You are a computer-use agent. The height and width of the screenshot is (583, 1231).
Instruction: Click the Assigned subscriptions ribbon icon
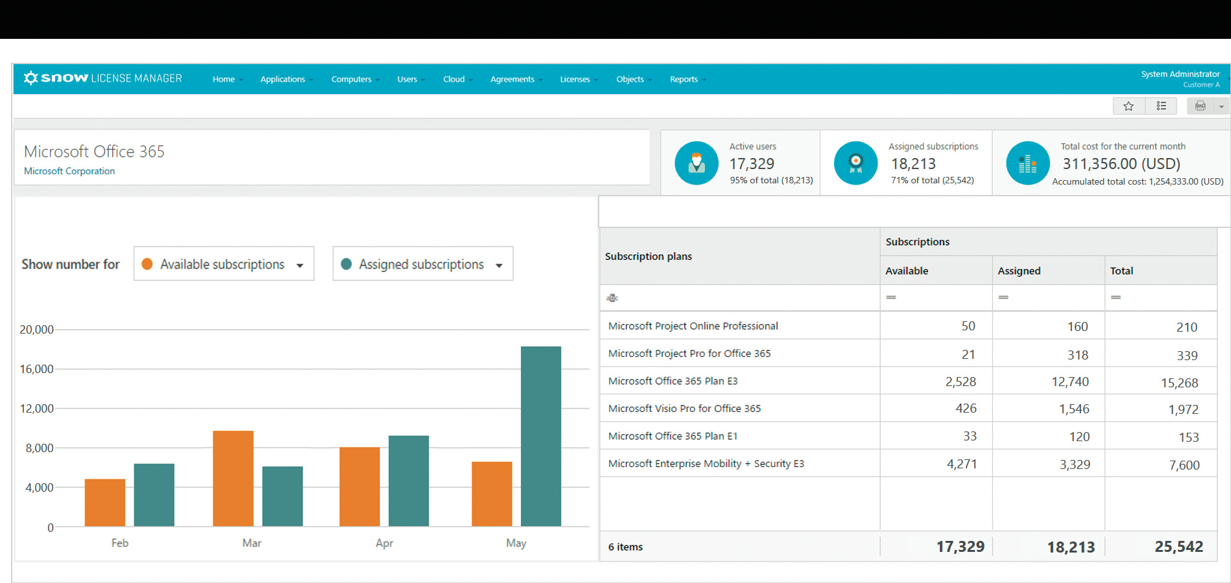pos(855,163)
